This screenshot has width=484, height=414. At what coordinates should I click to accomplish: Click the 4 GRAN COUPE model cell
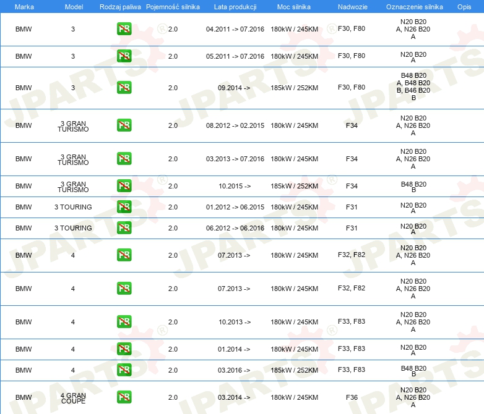73,398
